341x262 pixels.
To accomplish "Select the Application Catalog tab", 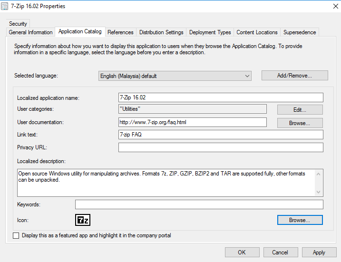I will 80,31.
